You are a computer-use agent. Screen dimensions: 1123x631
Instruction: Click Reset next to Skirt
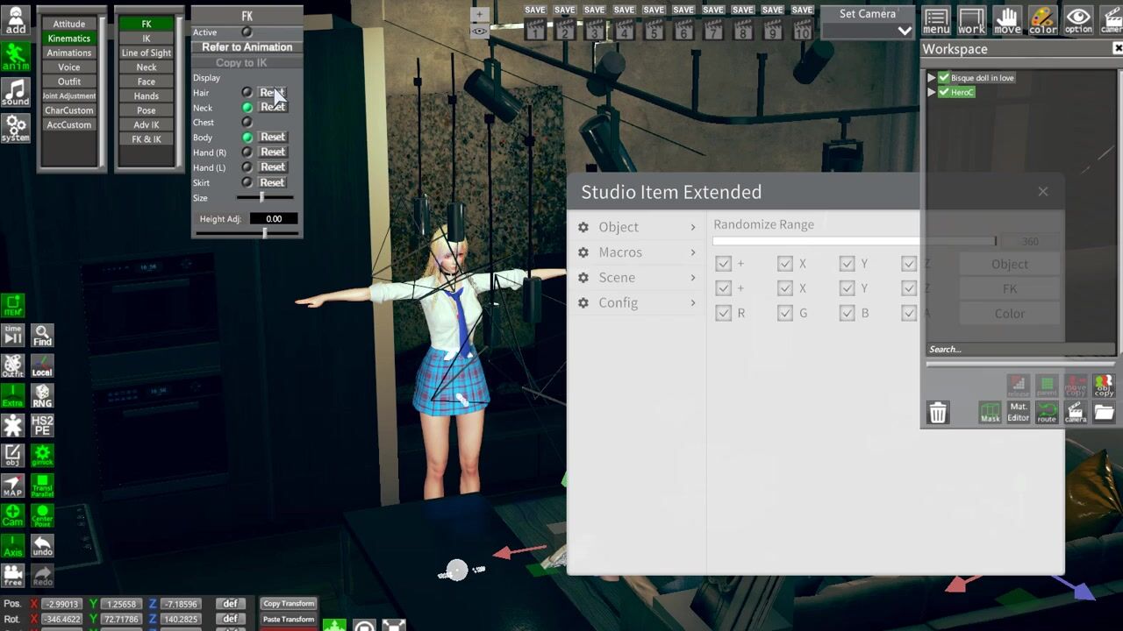click(272, 182)
